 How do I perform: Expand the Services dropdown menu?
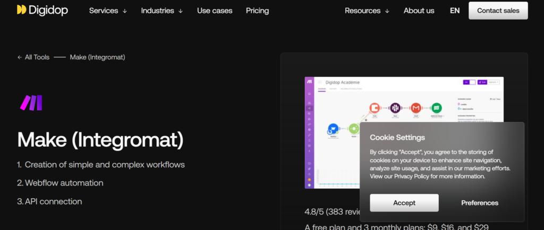click(x=108, y=11)
